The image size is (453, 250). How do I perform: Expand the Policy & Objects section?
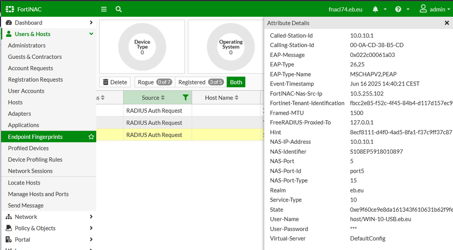(x=91, y=228)
